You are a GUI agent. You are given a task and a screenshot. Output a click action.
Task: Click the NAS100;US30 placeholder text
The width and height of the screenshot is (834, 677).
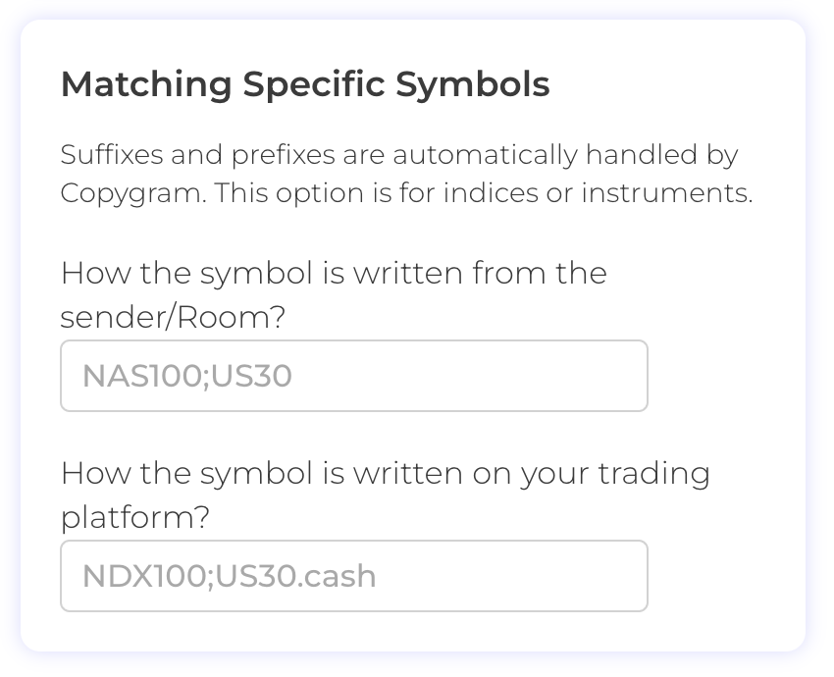[187, 376]
